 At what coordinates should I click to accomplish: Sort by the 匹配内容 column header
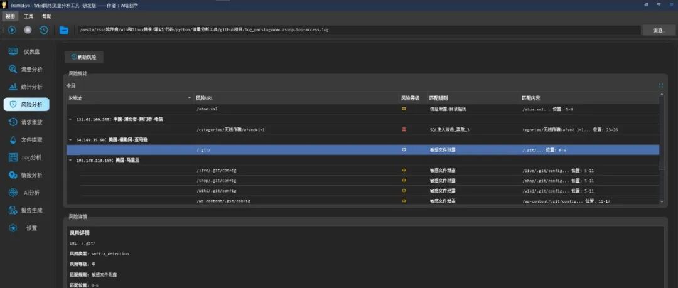[589, 98]
